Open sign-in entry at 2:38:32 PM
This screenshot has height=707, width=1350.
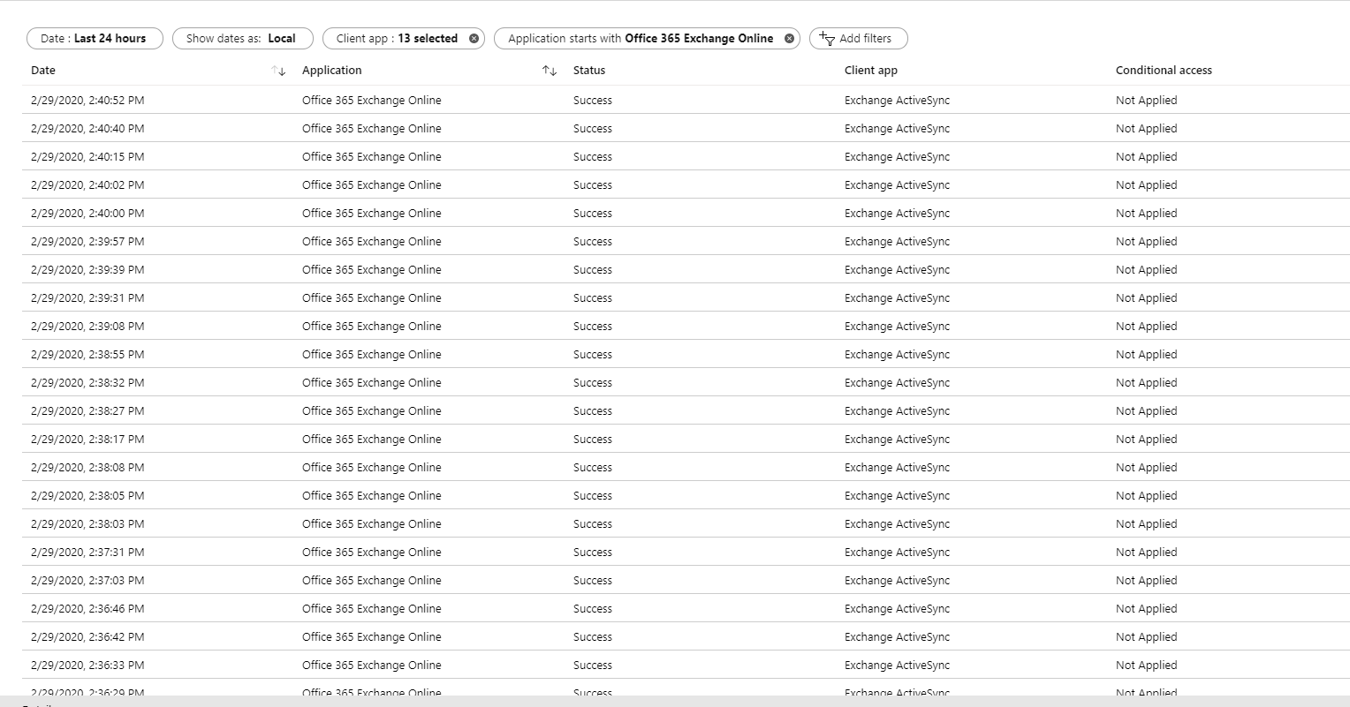[686, 382]
